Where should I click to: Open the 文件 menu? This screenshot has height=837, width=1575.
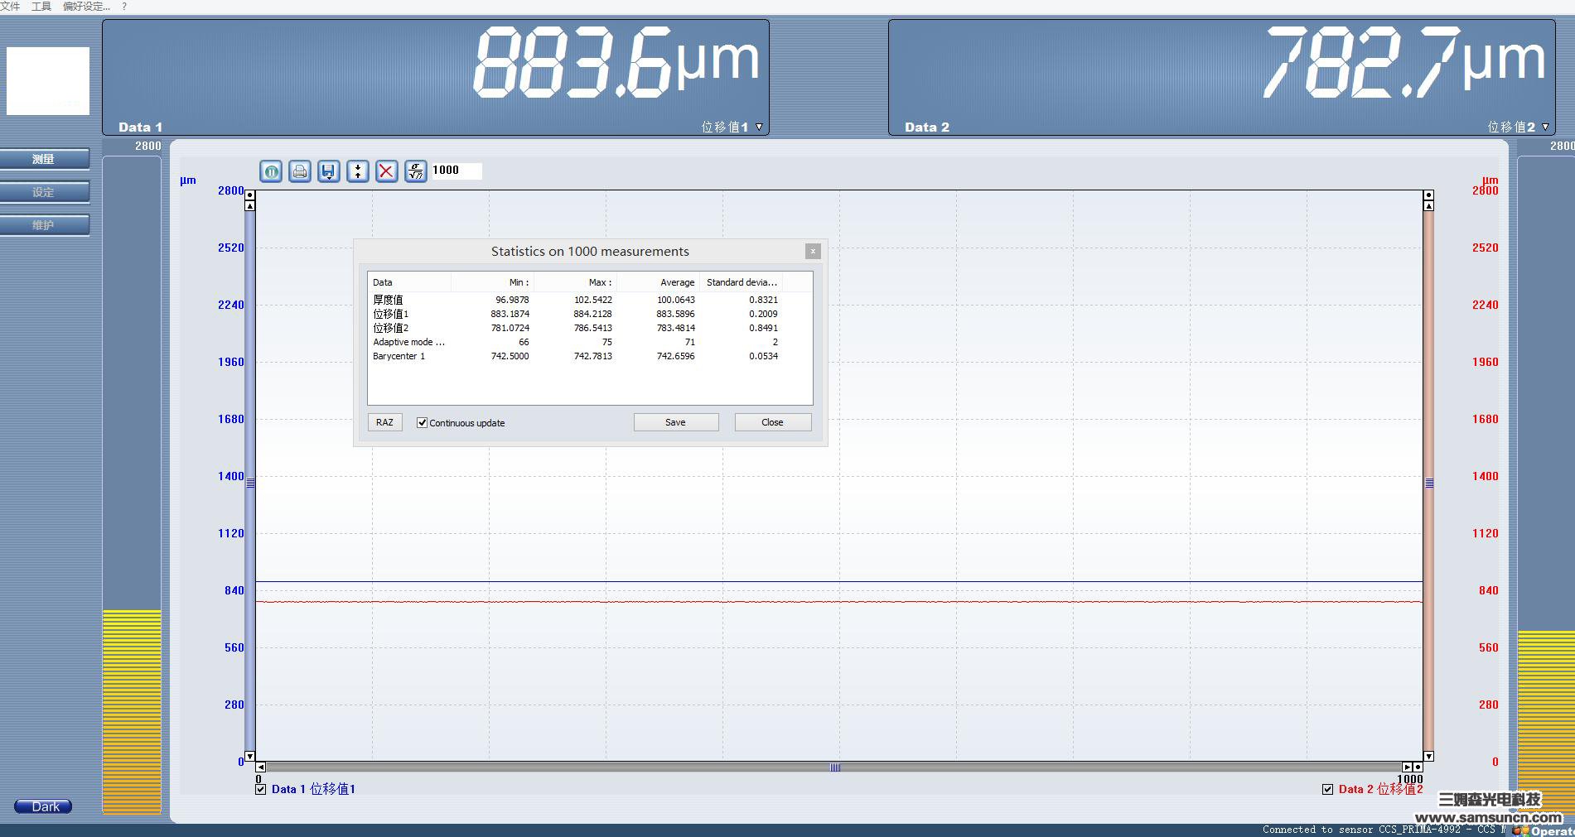tap(10, 7)
